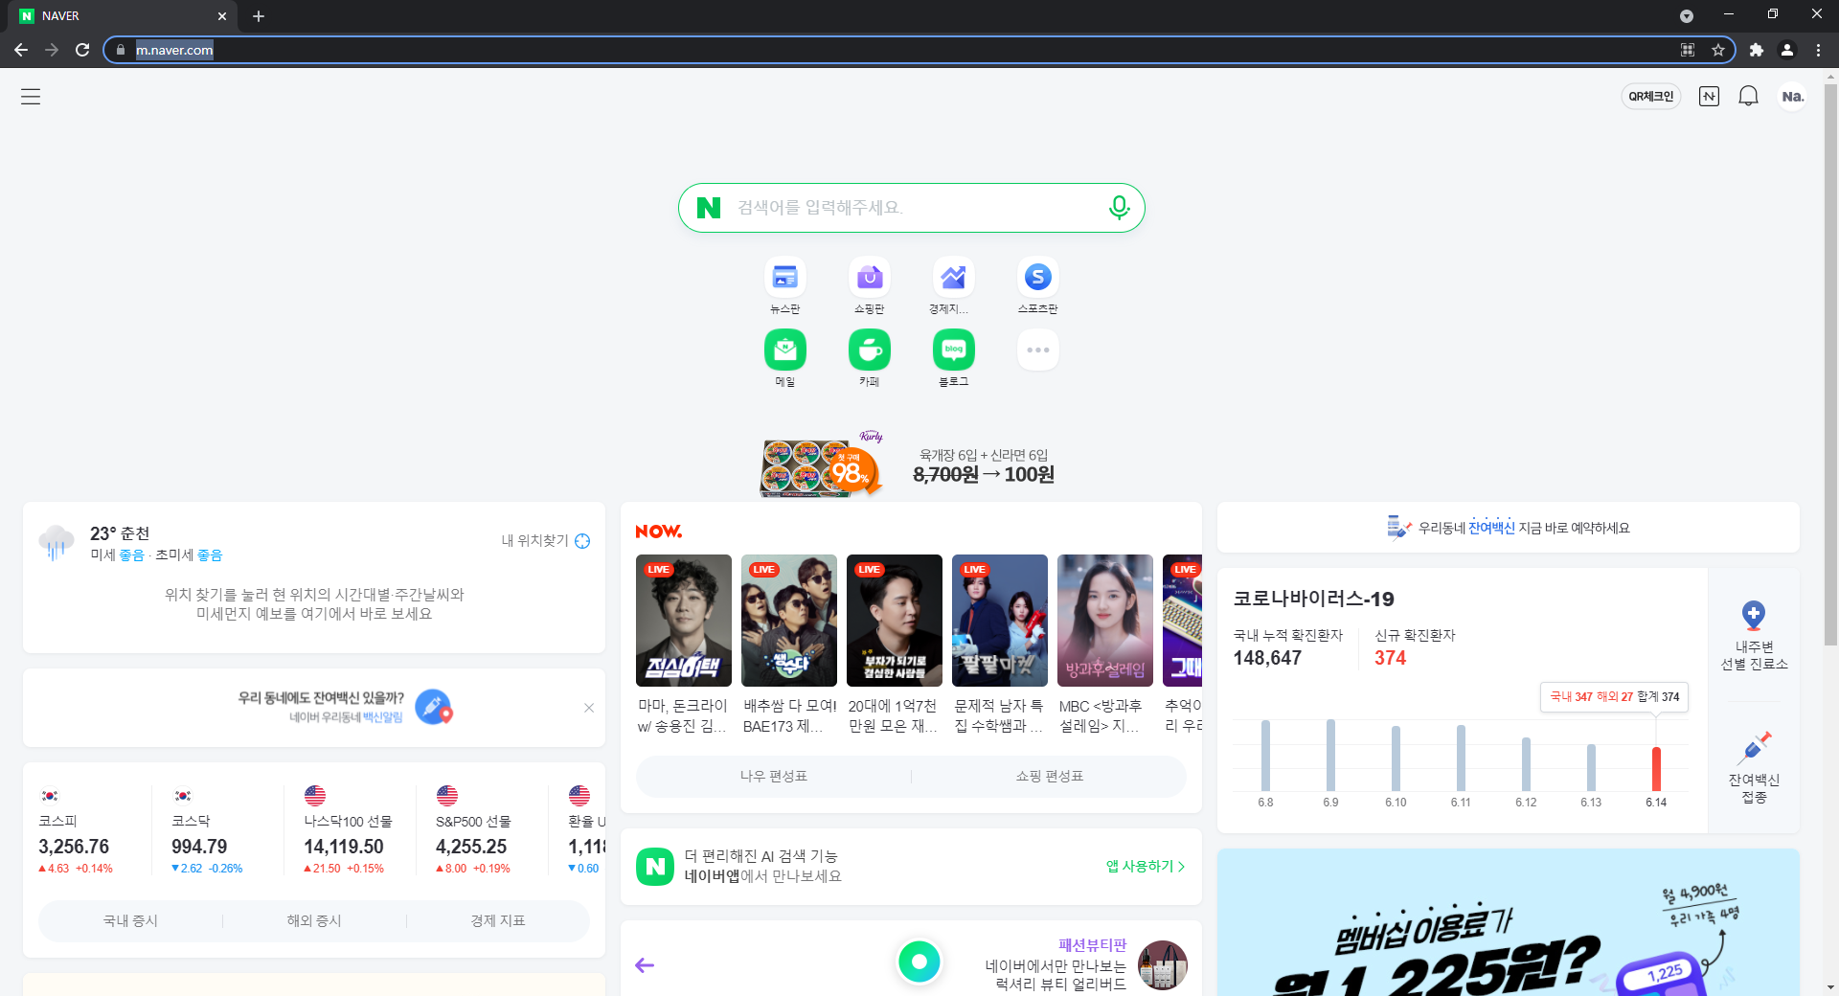The width and height of the screenshot is (1839, 996).
Task: Open the Na. profile icon
Action: coord(1792,97)
